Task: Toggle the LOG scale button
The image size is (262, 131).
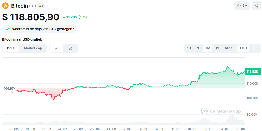Action: point(243,48)
